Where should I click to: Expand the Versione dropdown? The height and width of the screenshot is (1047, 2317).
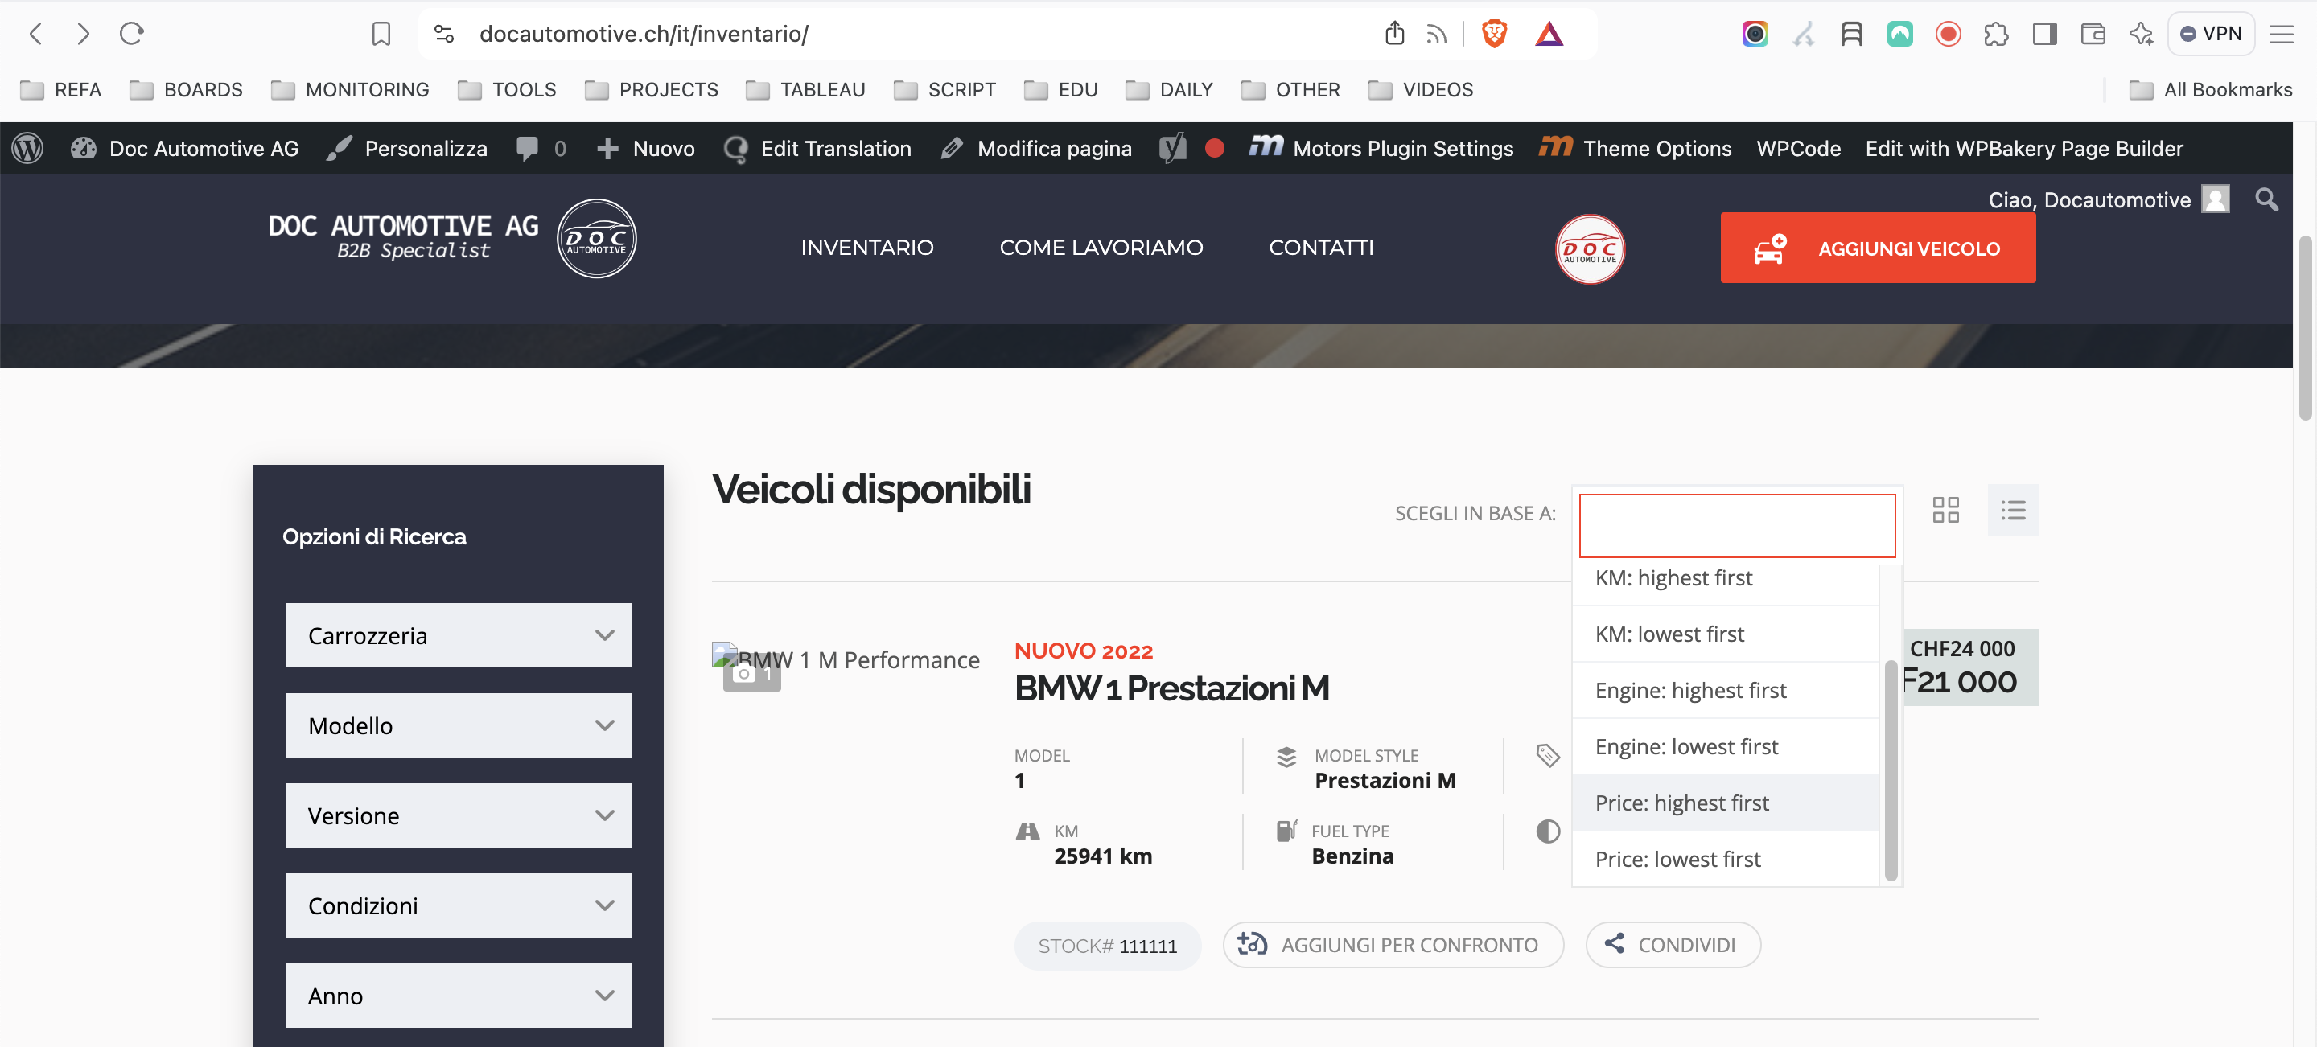(458, 815)
